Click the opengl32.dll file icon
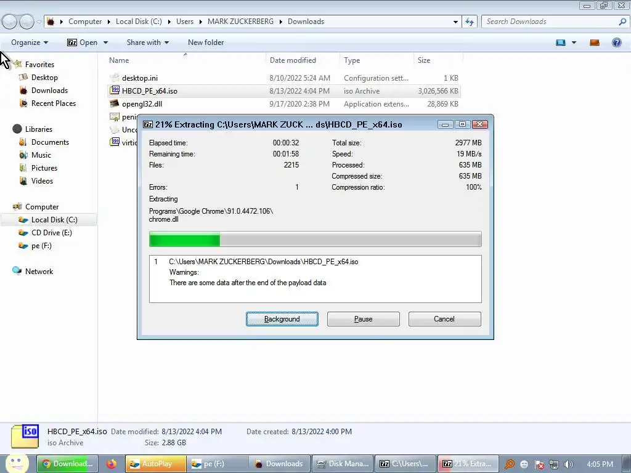This screenshot has height=473, width=631. click(x=115, y=103)
